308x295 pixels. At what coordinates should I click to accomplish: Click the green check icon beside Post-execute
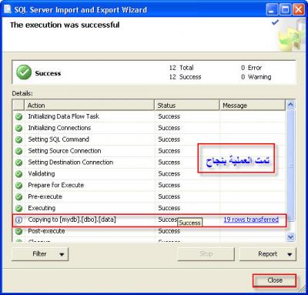pos(18,231)
